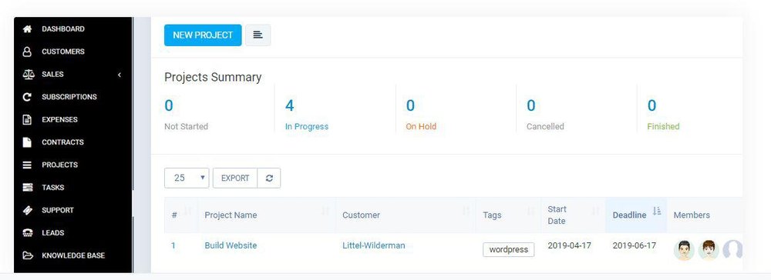Screen dimensions: 771x280
Task: Click the Subscriptions refresh icon
Action: pos(28,97)
